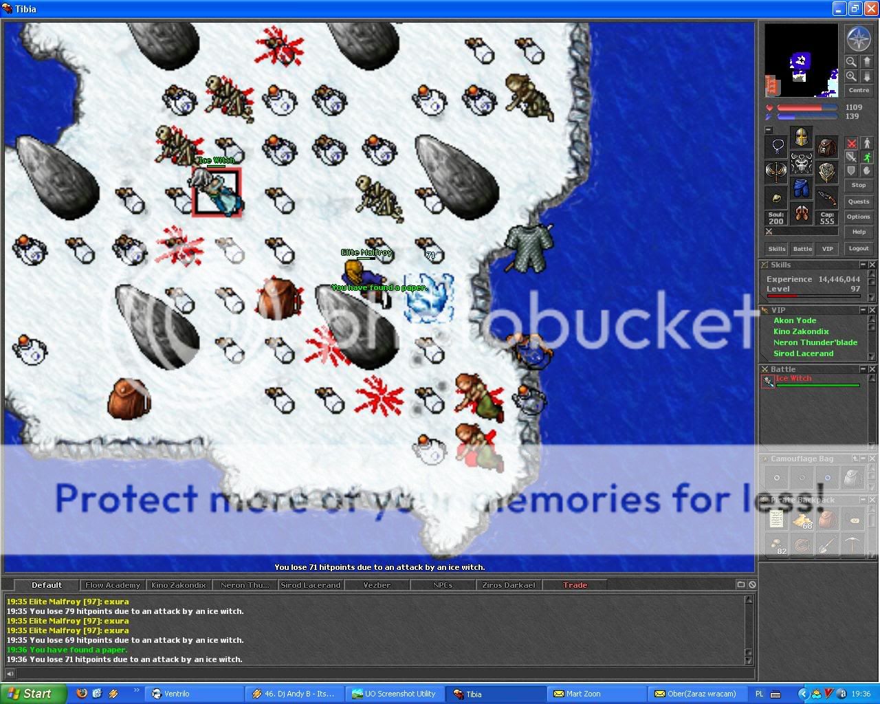Click the Logout button

point(859,248)
